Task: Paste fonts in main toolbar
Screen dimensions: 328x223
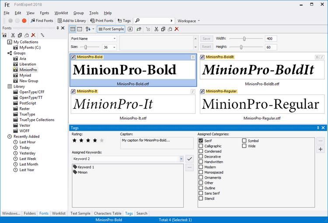Action: click(170, 29)
